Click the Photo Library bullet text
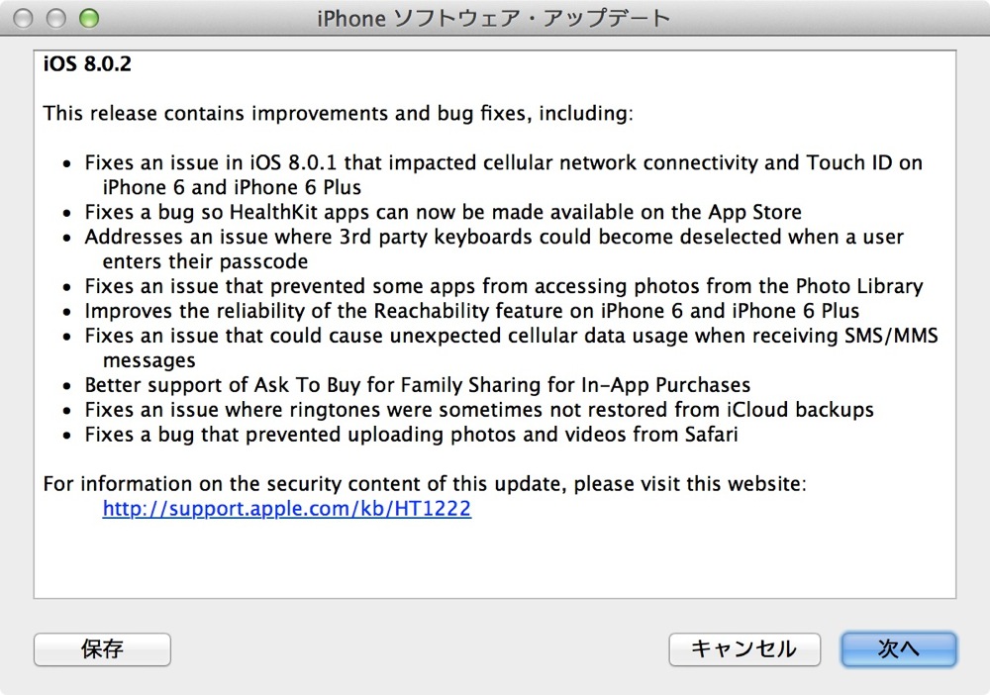This screenshot has width=990, height=695. (504, 286)
